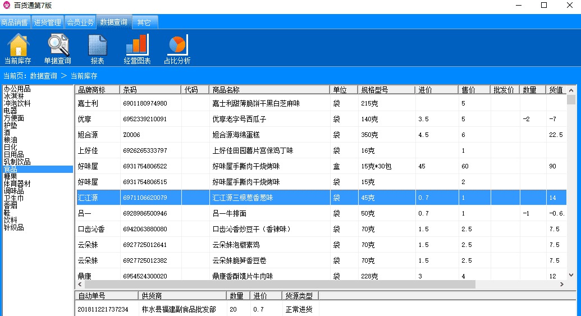Select 糖果 category
The width and height of the screenshot is (581, 316).
(10, 176)
